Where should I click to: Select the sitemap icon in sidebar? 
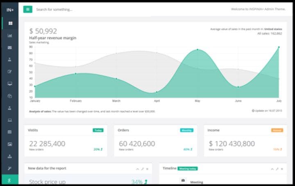tap(10, 156)
